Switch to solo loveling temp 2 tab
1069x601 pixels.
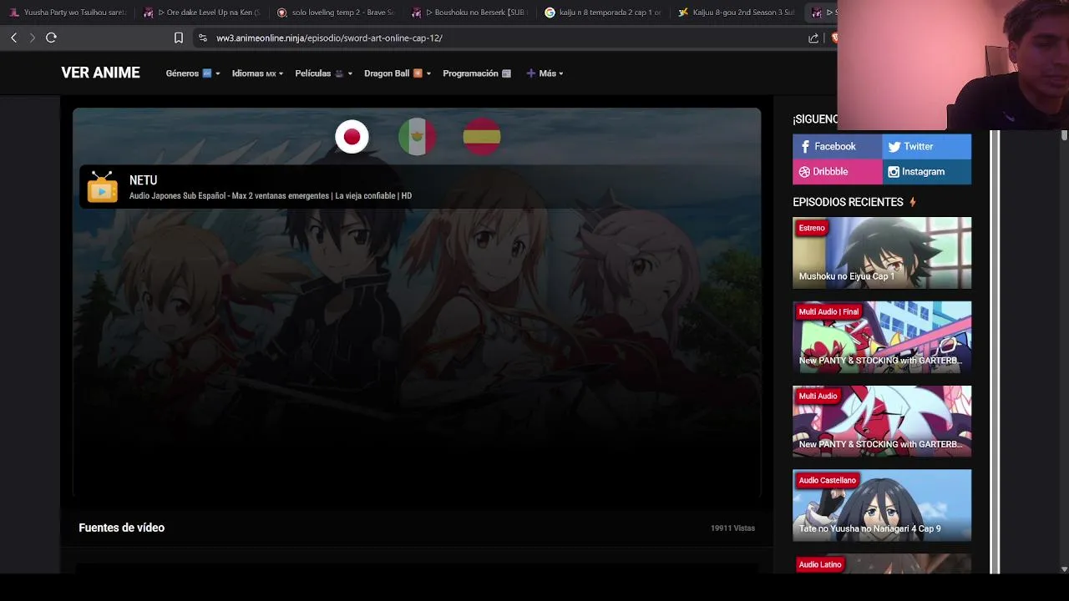336,13
